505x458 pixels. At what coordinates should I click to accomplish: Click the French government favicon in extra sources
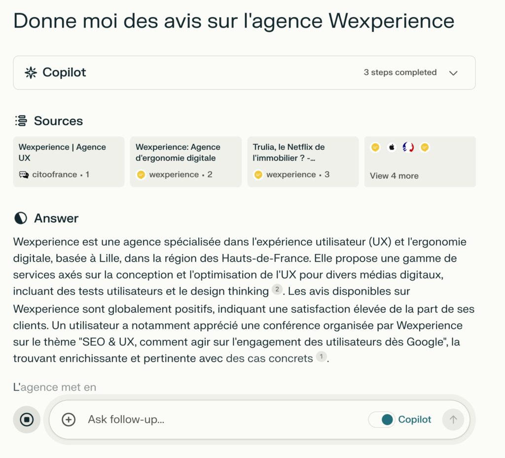[x=408, y=147]
